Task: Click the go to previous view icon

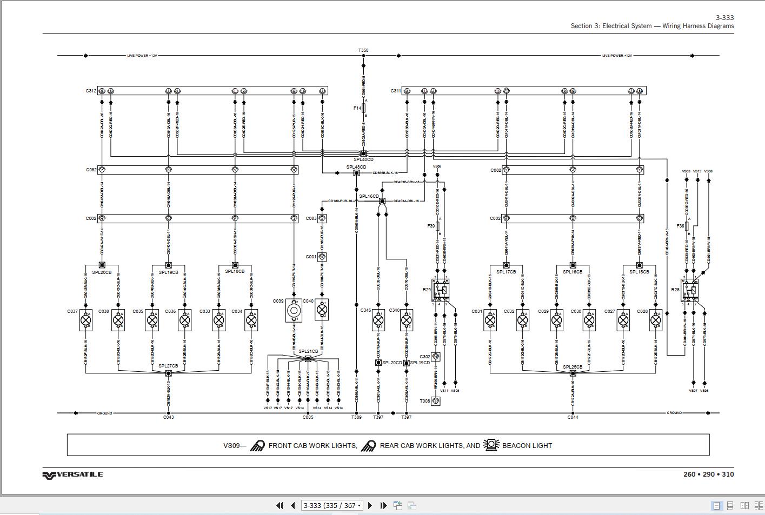Action: [x=398, y=506]
